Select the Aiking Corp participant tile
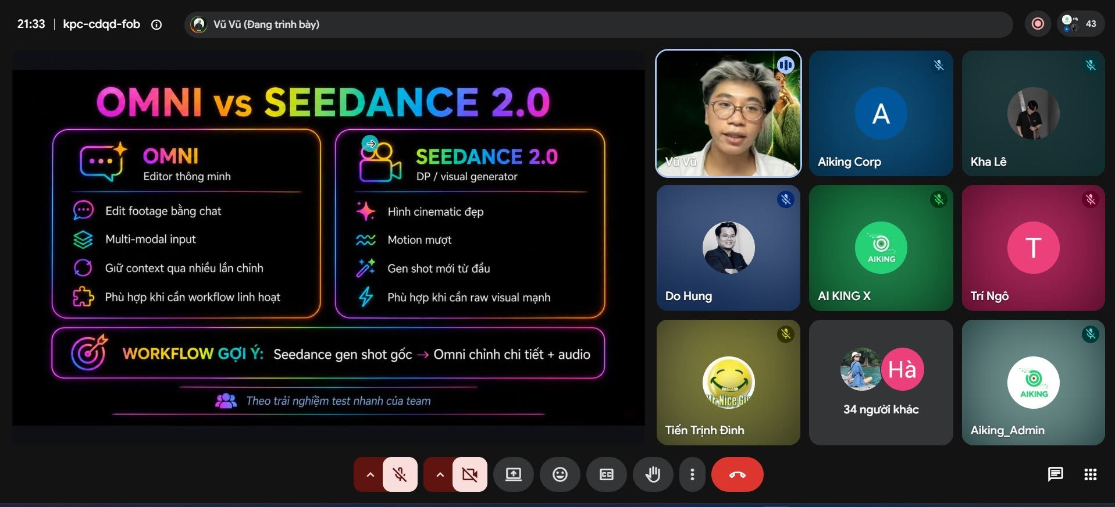The height and width of the screenshot is (507, 1115). pos(881,113)
